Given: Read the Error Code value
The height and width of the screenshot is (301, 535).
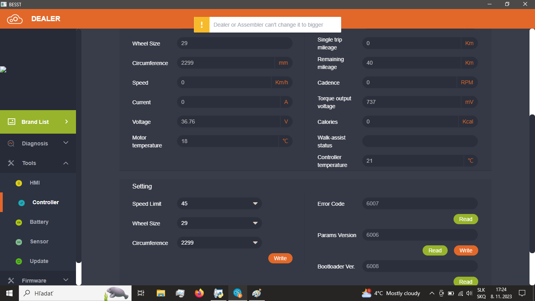Looking at the screenshot, I should (x=466, y=219).
